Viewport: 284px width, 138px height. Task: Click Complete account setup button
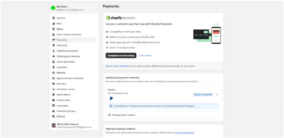pos(121,55)
